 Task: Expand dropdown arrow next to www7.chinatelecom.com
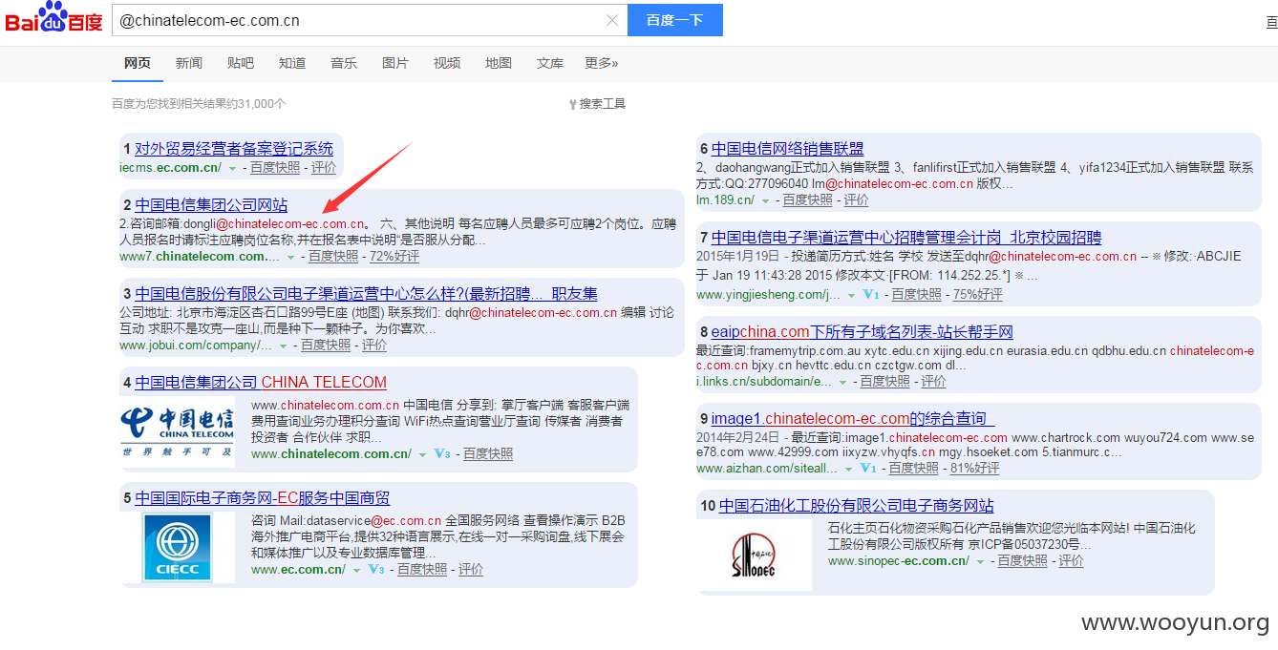coord(290,257)
